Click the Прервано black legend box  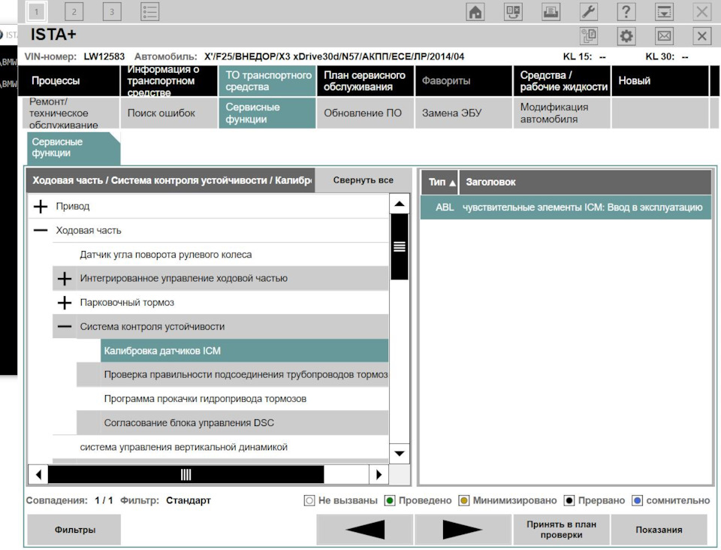coord(569,500)
